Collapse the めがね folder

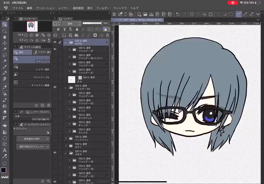66,43
